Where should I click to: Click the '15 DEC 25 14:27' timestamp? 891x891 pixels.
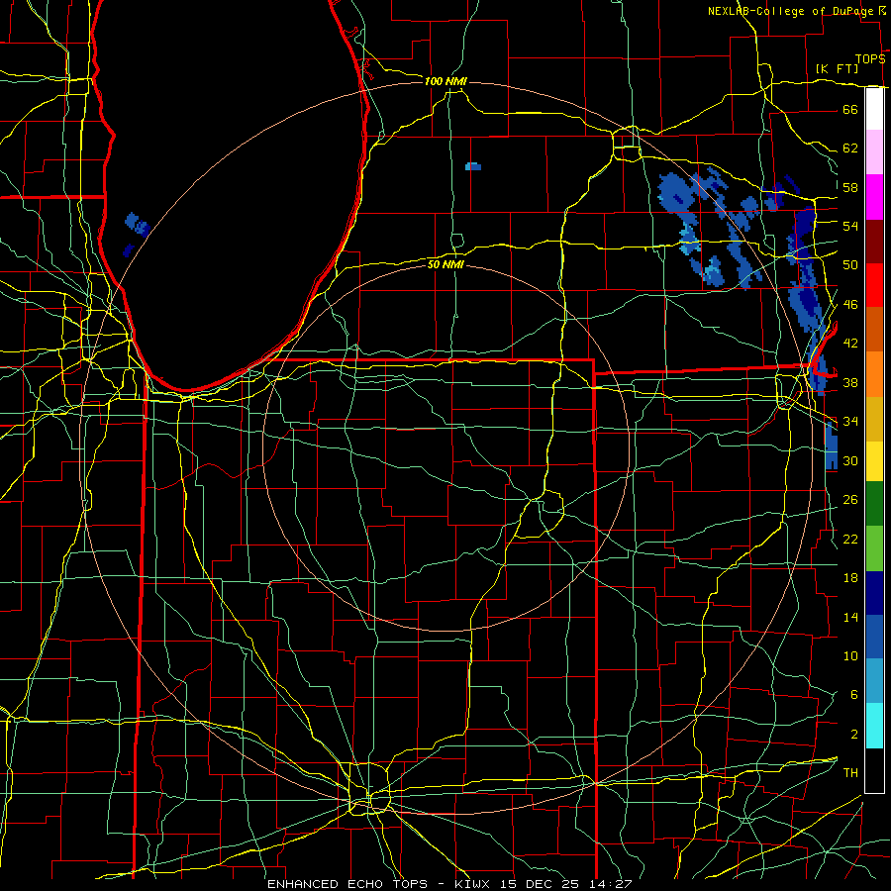point(566,884)
